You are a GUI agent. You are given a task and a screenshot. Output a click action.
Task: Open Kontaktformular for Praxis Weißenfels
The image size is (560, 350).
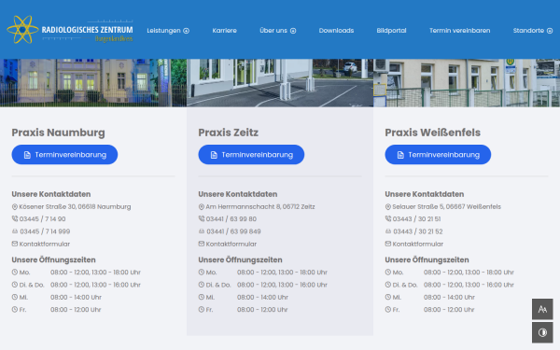point(418,244)
